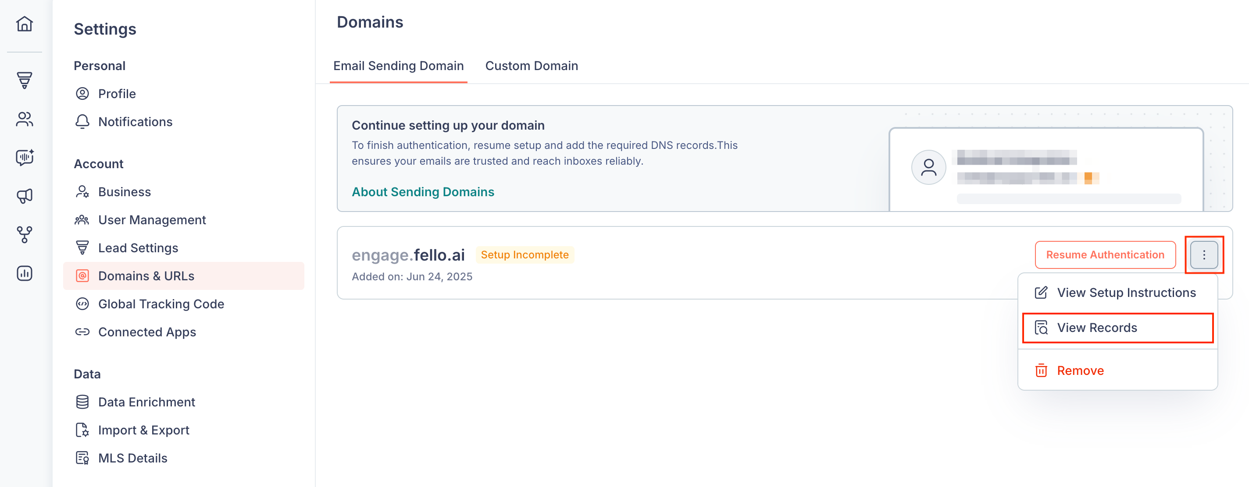Open Notifications settings
The image size is (1249, 487).
135,121
